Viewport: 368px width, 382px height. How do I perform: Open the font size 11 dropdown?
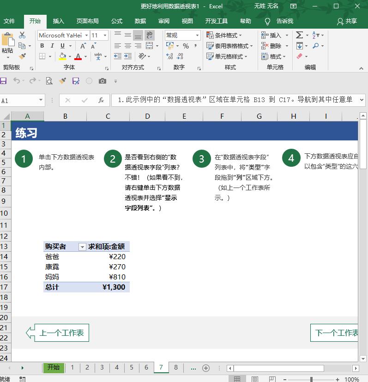click(105, 35)
